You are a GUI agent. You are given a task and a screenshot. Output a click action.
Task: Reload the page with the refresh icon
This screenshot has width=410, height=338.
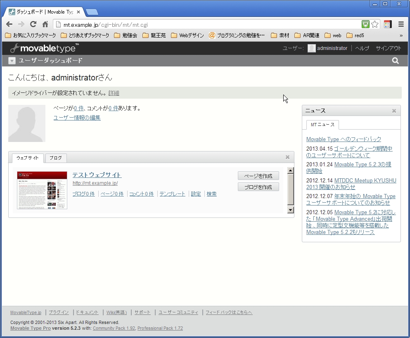pyautogui.click(x=33, y=25)
